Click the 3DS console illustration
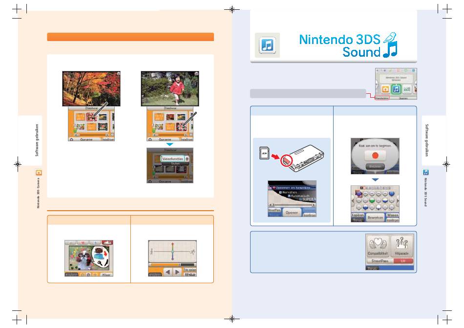This screenshot has width=464, height=328. (303, 158)
